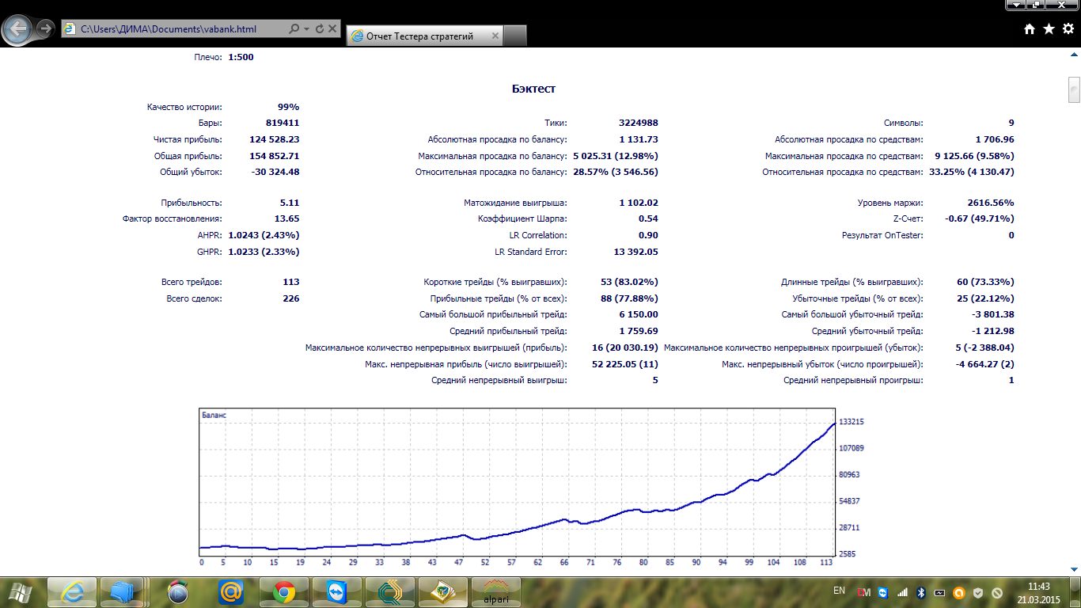Screen dimensions: 1081x608
Task: Click long trades value 60 (73.33%)
Action: tap(985, 282)
